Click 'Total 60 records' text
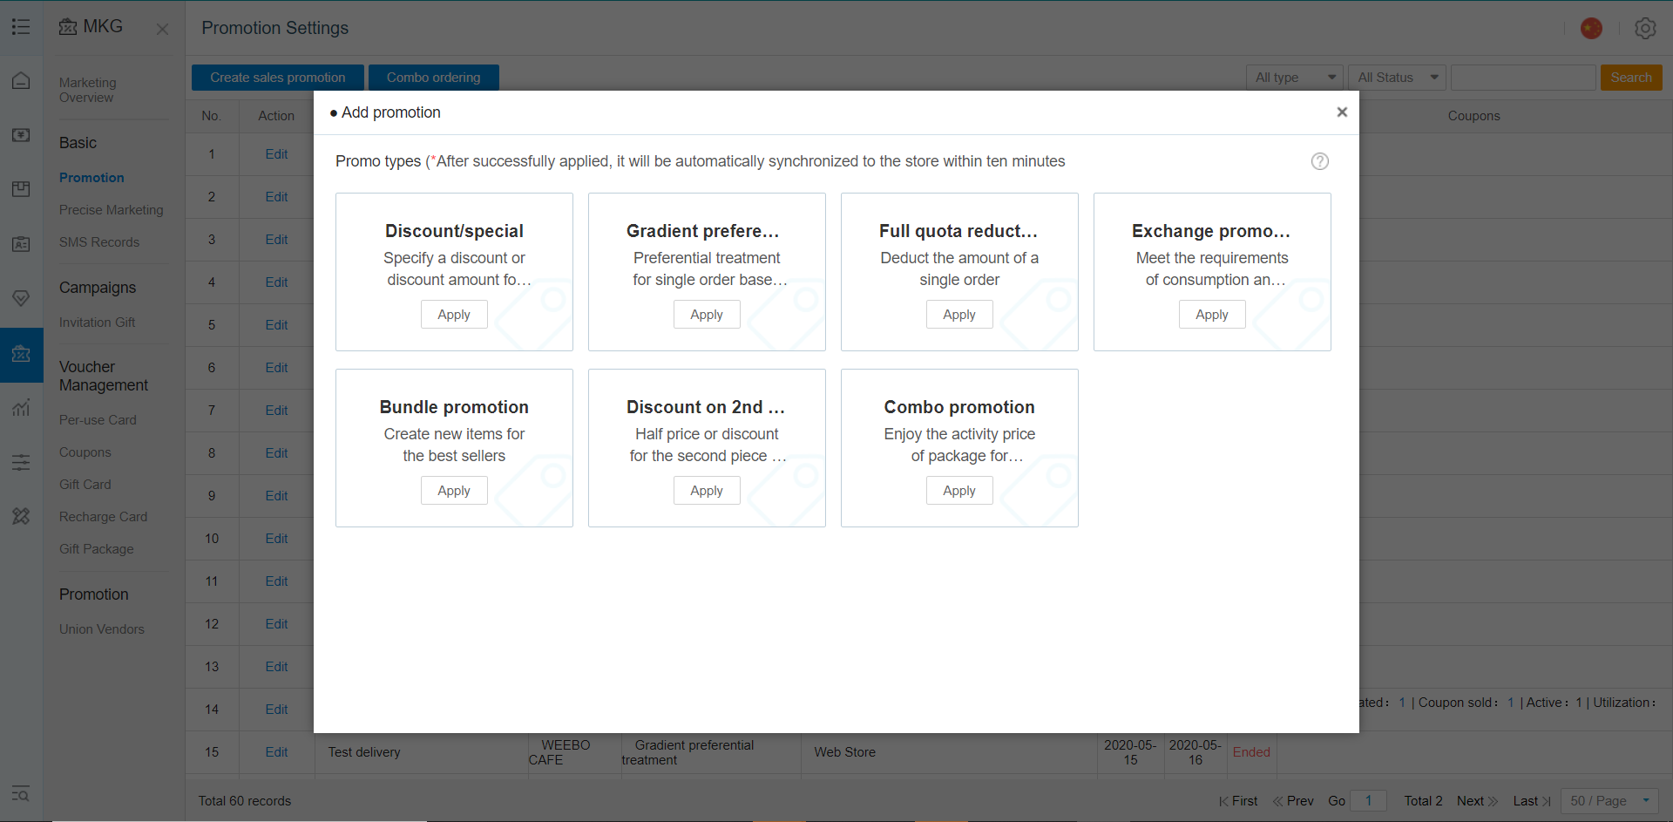 [245, 801]
